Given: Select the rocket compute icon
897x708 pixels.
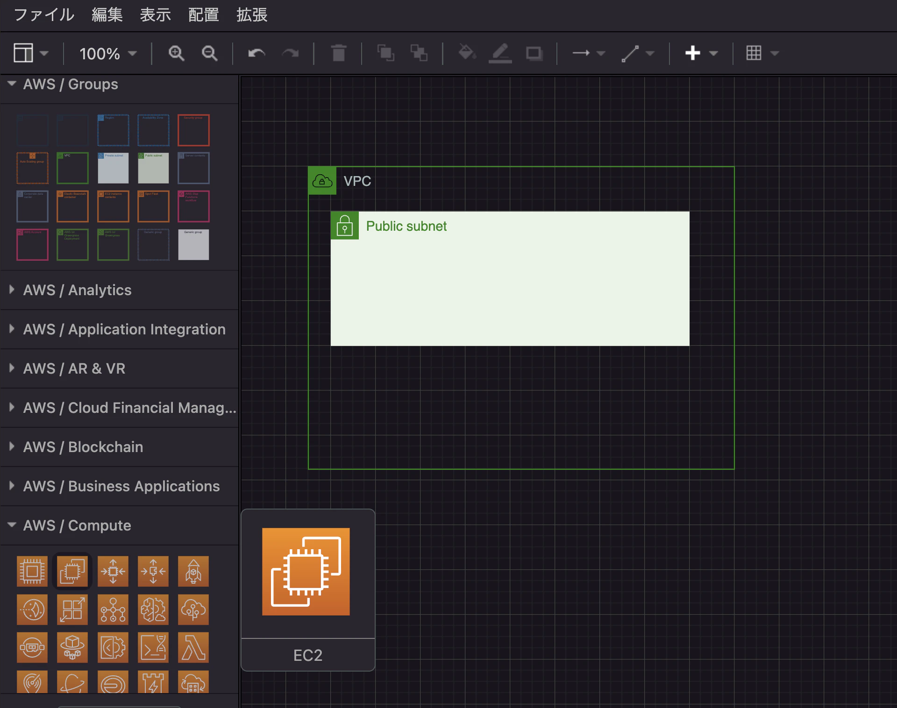Looking at the screenshot, I should [x=193, y=571].
